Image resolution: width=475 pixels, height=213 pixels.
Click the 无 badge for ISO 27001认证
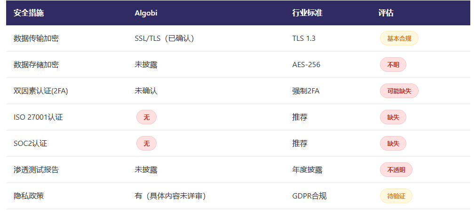[146, 117]
